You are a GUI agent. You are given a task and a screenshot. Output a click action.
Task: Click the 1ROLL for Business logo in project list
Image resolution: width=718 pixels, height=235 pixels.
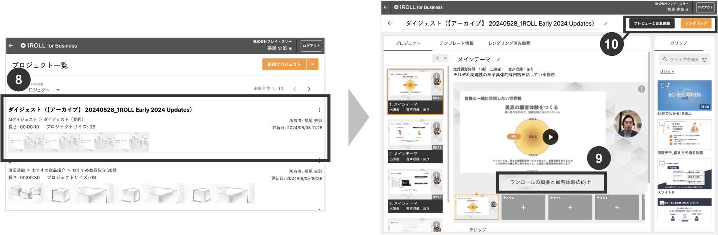(x=49, y=45)
